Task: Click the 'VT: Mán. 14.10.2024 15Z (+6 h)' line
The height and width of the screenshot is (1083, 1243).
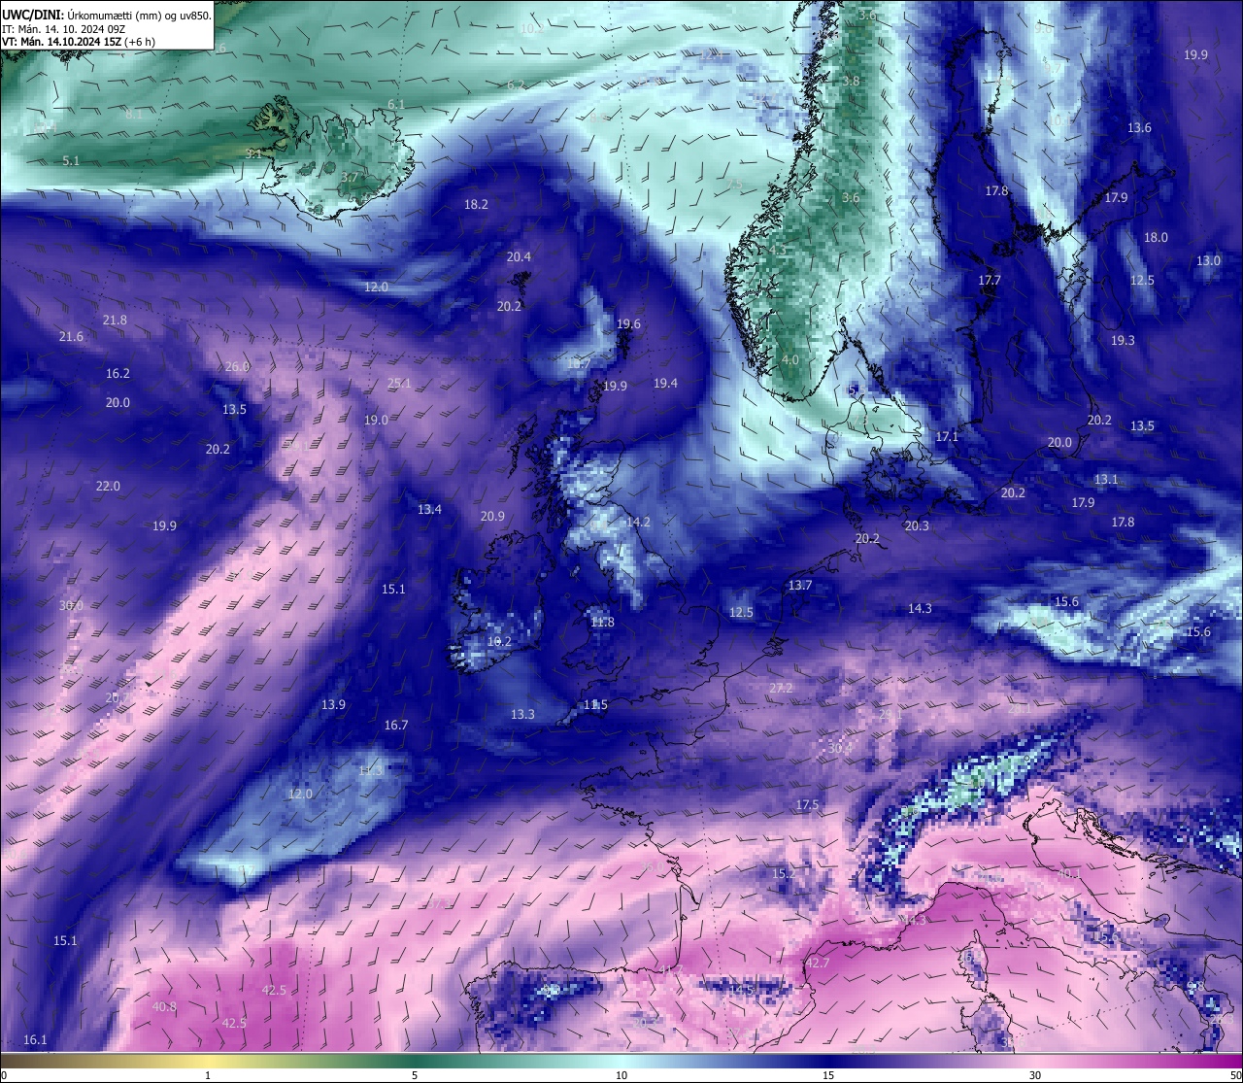Action: click(79, 42)
